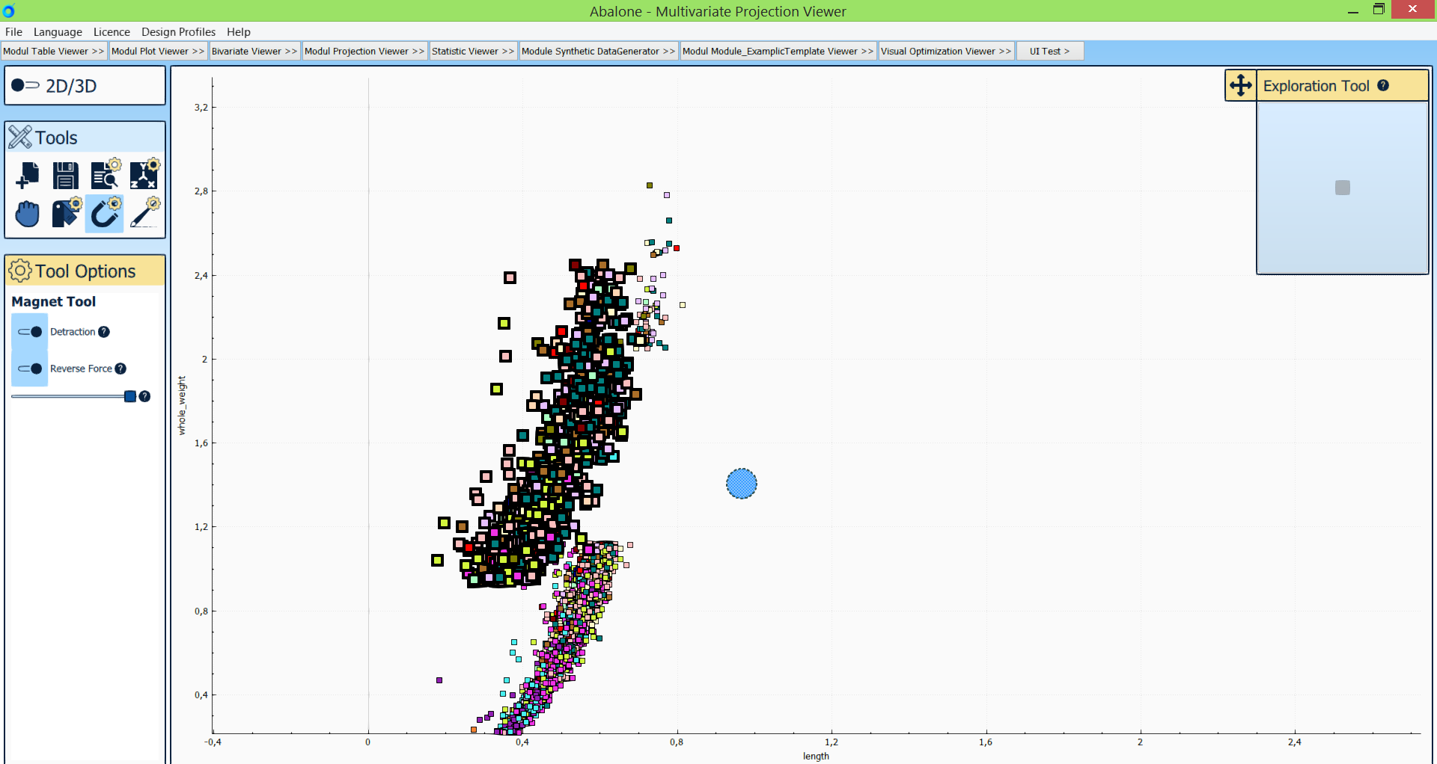The height and width of the screenshot is (764, 1437).
Task: Toggle the Detraction switch
Action: [x=30, y=332]
